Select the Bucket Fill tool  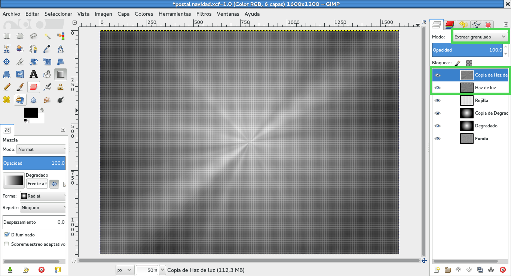coord(47,74)
